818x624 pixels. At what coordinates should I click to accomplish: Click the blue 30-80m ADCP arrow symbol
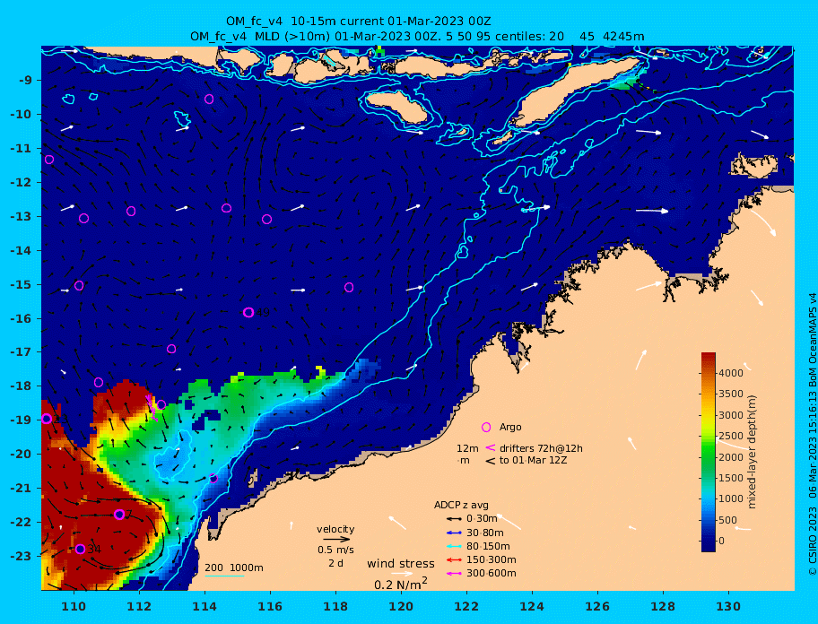pyautogui.click(x=454, y=533)
